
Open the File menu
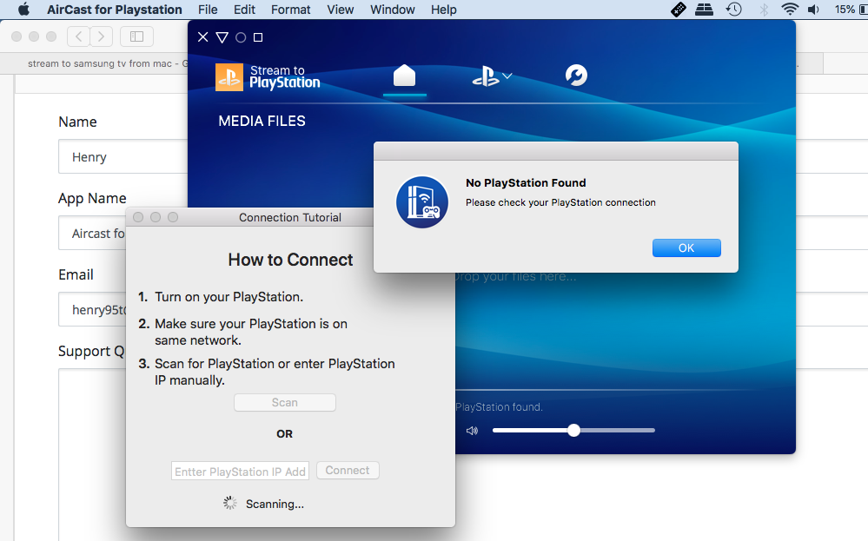pyautogui.click(x=208, y=10)
